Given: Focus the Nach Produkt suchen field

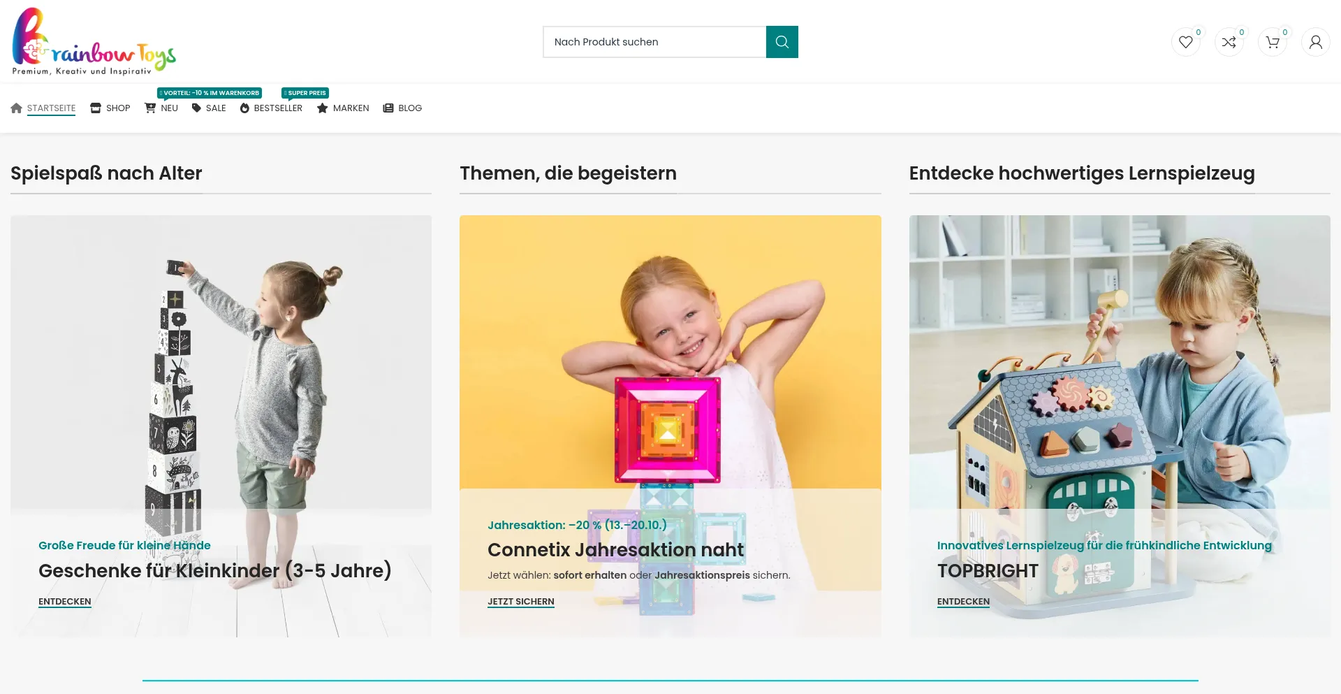Looking at the screenshot, I should click(654, 42).
